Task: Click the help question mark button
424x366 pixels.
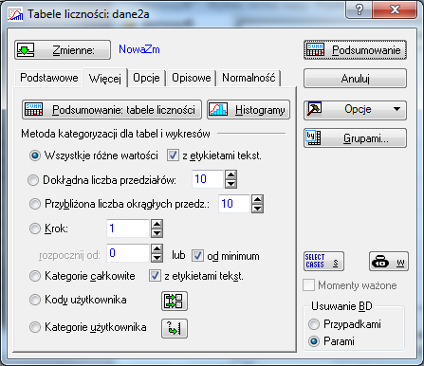Action: tap(359, 9)
